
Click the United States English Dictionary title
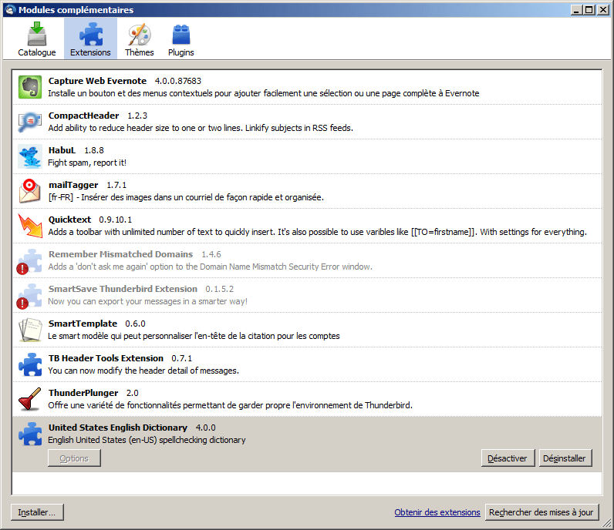pos(118,428)
